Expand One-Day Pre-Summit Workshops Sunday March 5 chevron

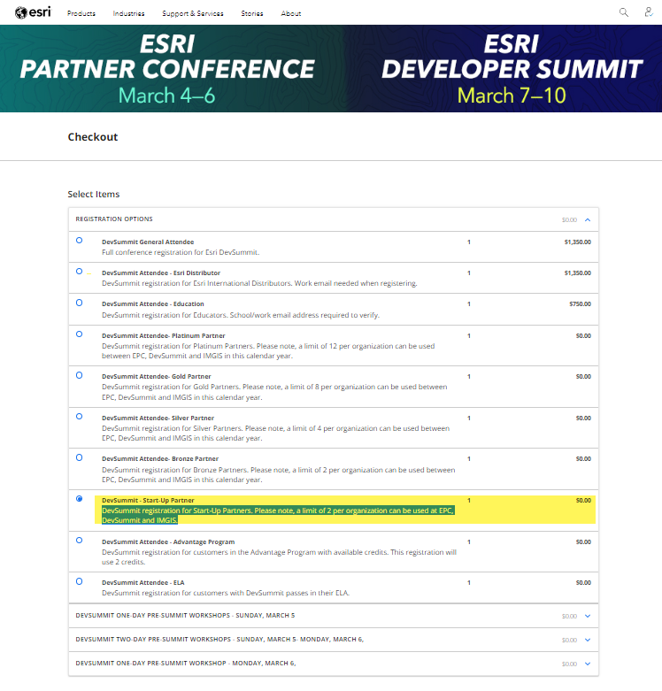pos(588,616)
